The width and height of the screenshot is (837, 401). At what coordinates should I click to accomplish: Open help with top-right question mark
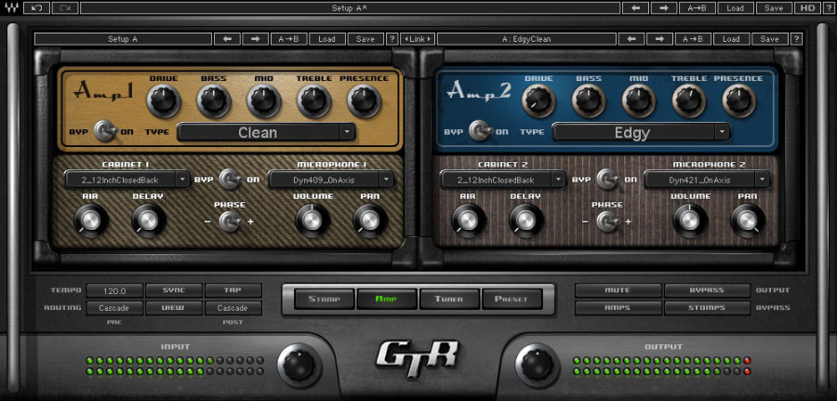826,7
